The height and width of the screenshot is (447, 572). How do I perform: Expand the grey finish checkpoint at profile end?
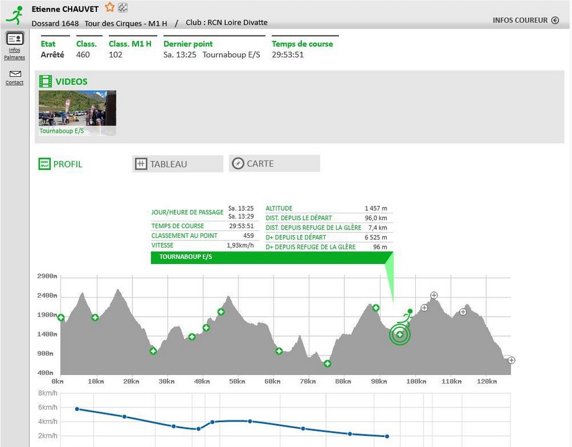click(x=512, y=360)
